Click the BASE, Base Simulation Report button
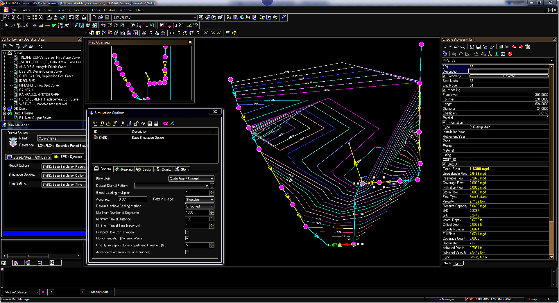The image size is (559, 303). pos(64,166)
